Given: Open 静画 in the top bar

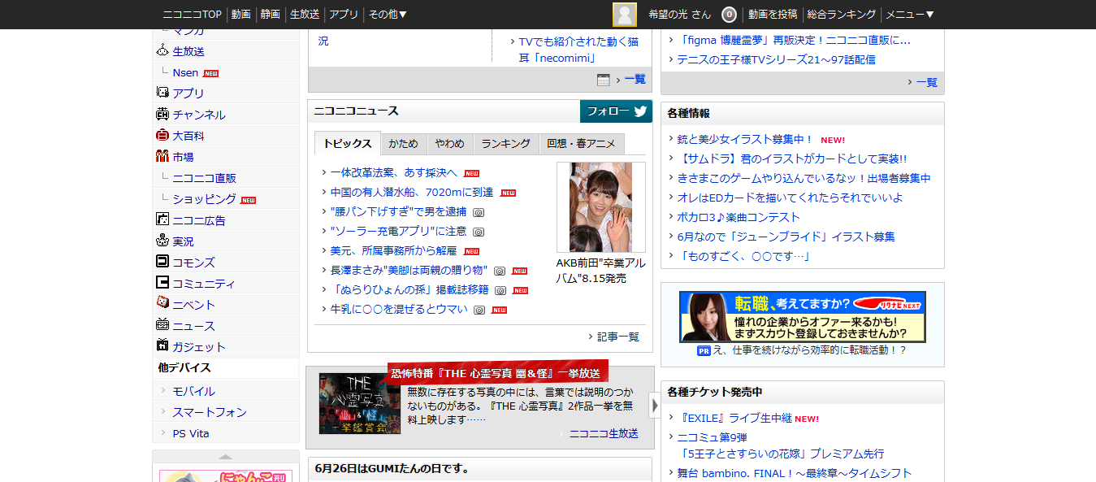Looking at the screenshot, I should click(271, 15).
